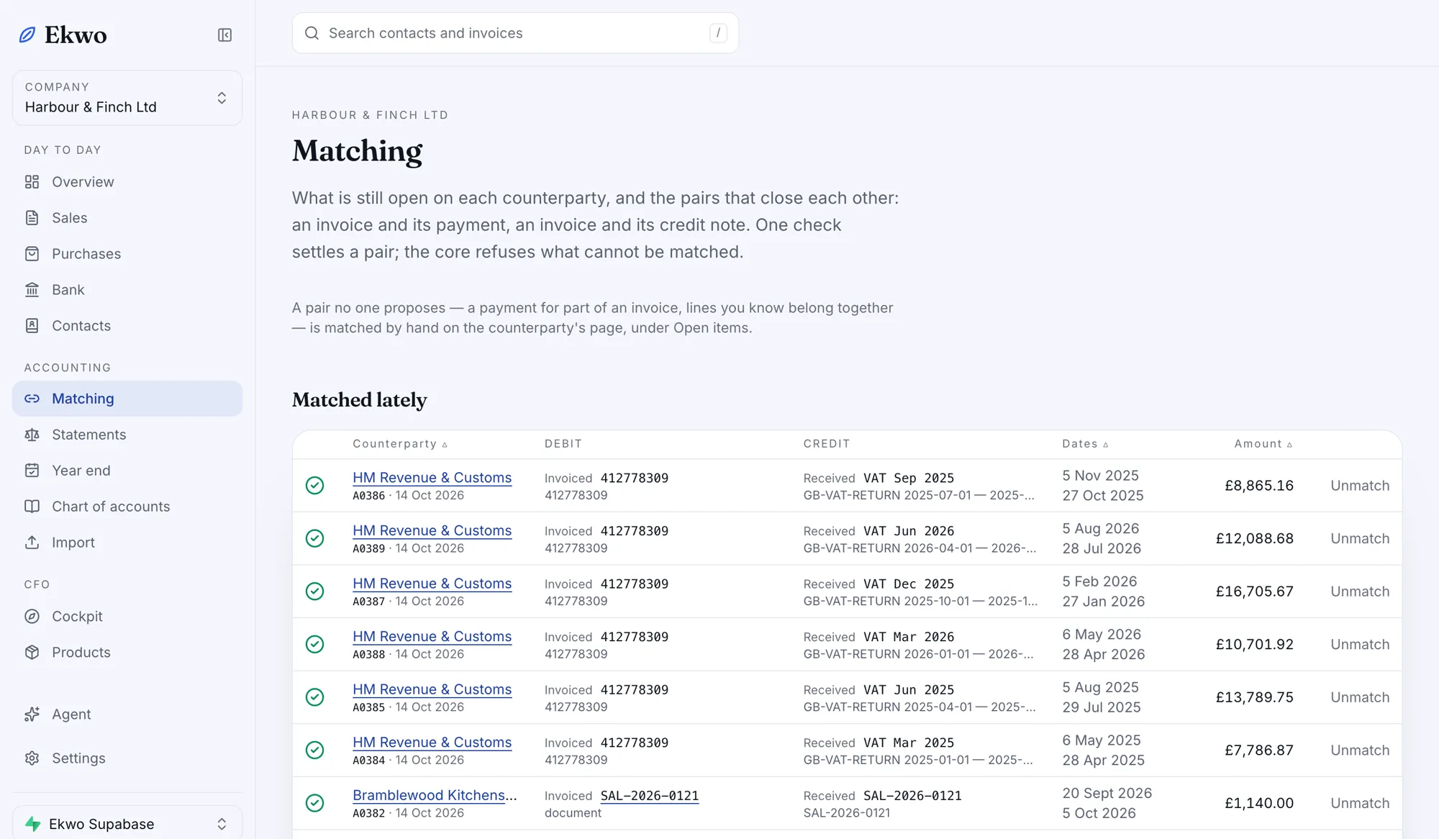Open the Matching menu item
This screenshot has width=1439, height=839.
pyautogui.click(x=127, y=399)
